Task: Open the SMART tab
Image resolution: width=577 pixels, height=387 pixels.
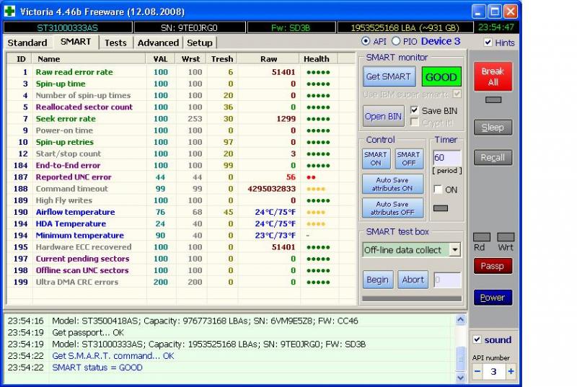Action: click(x=76, y=42)
